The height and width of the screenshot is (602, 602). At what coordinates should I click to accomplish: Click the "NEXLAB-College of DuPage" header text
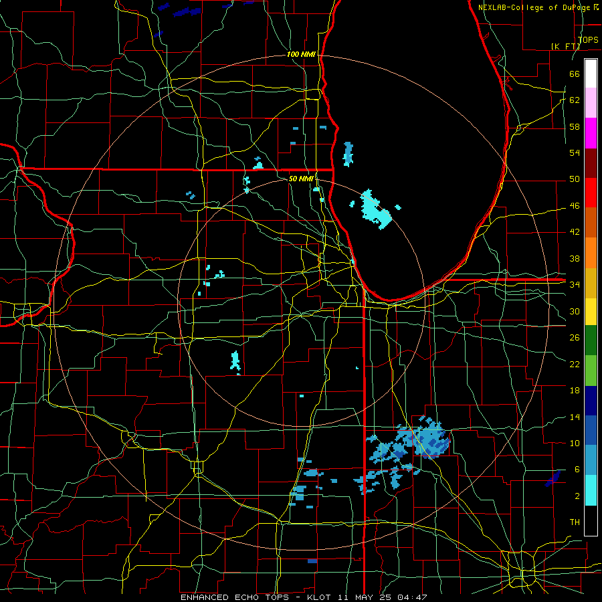[x=535, y=7]
